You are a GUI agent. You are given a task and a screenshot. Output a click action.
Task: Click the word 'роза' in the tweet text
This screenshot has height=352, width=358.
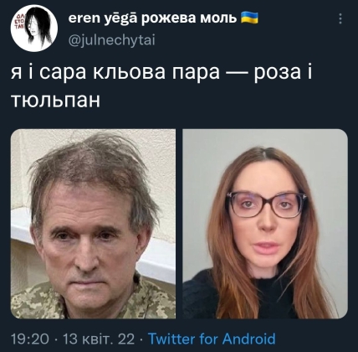(278, 72)
